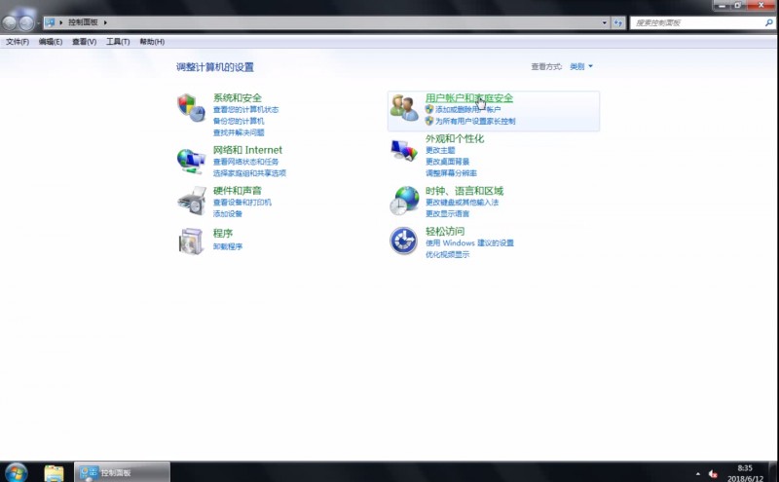Click 添加或删除用户帐户 link

click(468, 109)
